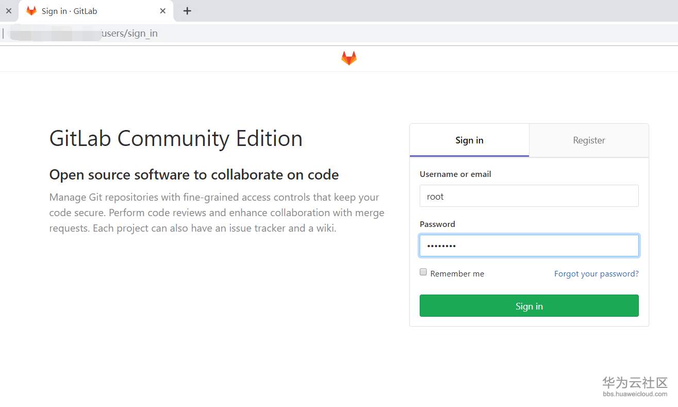Click the 'Username or email' field label
The height and width of the screenshot is (407, 678).
[455, 174]
